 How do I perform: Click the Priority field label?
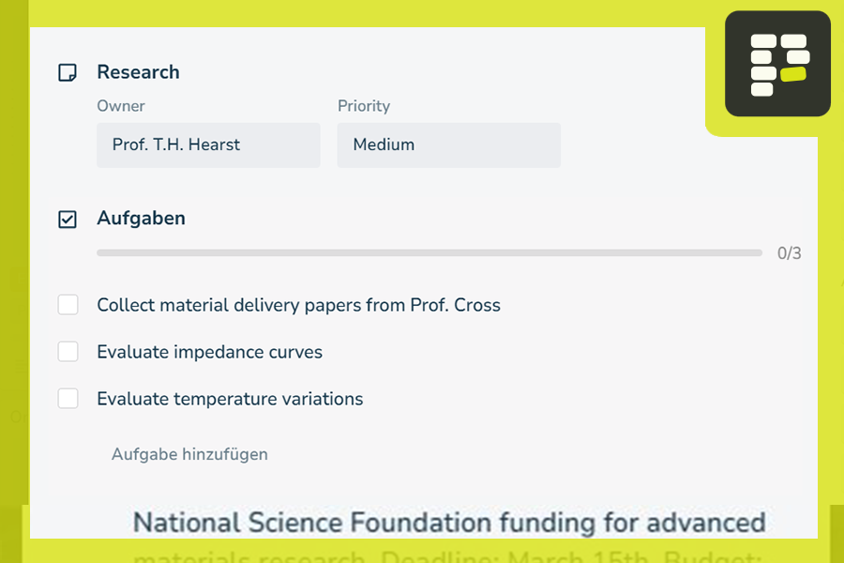(x=364, y=106)
